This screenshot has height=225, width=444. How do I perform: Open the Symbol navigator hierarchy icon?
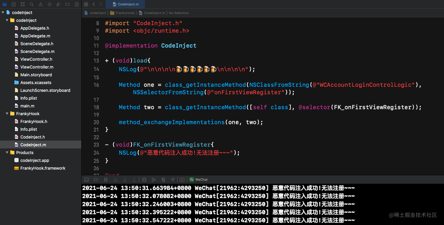point(22,4)
